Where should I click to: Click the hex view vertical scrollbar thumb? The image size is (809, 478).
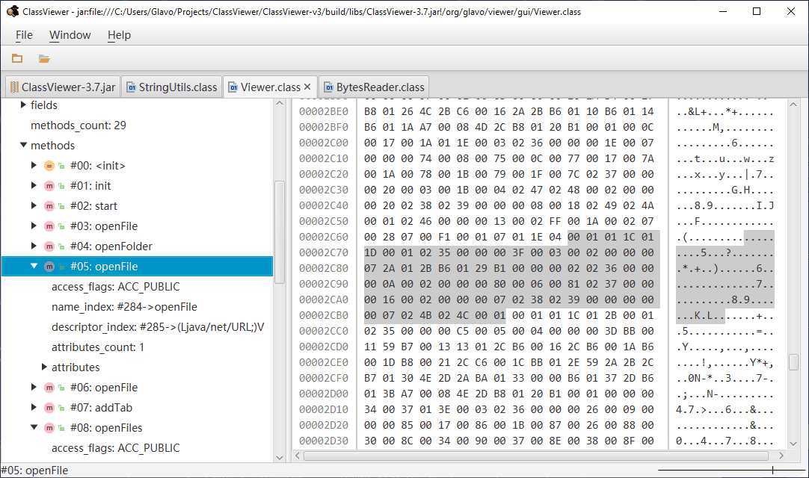[793, 362]
